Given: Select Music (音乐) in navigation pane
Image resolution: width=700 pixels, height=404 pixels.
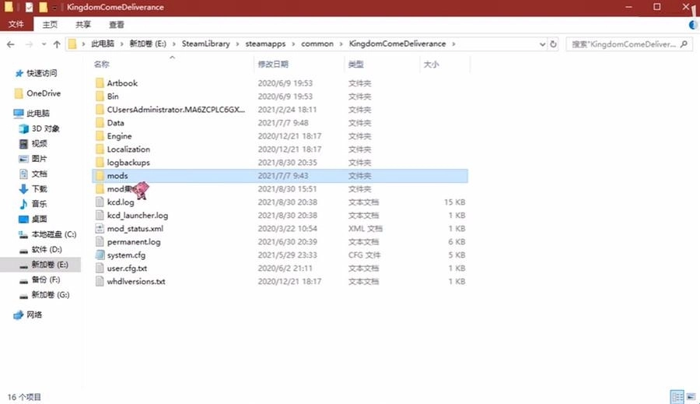Looking at the screenshot, I should (x=39, y=204).
